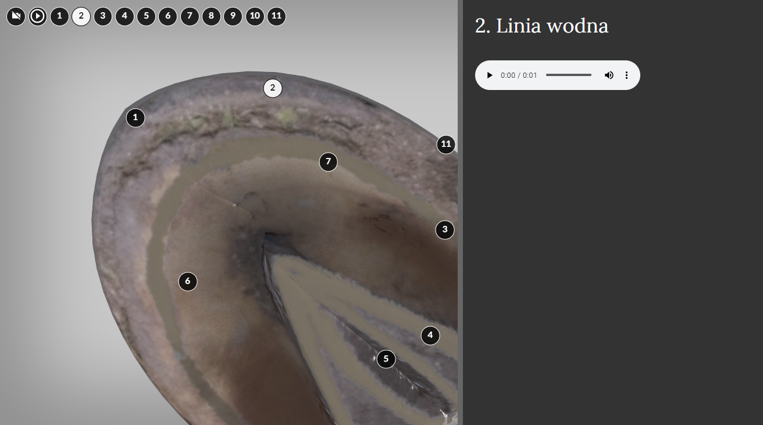The image size is (763, 425).
Task: Start the annotation autoplay tour button
Action: pyautogui.click(x=38, y=16)
